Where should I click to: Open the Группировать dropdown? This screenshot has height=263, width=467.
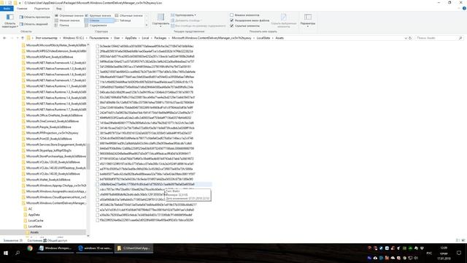coord(183,15)
